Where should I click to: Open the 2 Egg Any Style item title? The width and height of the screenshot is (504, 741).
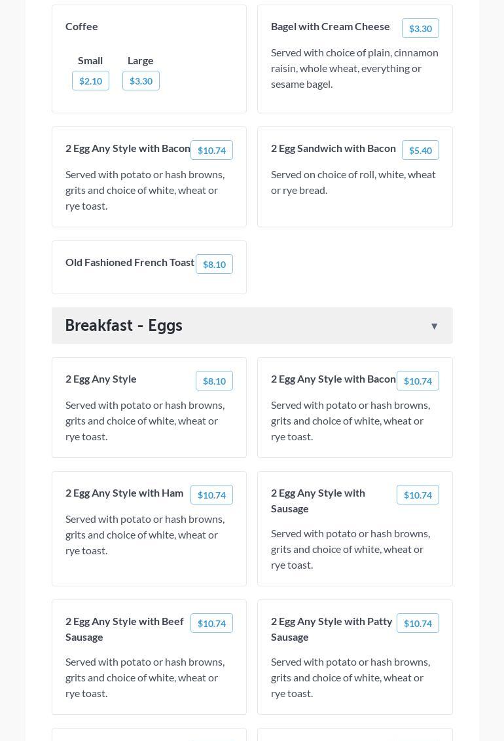(x=101, y=379)
